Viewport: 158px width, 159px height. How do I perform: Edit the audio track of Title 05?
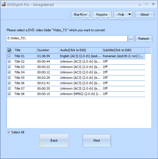pos(80,78)
